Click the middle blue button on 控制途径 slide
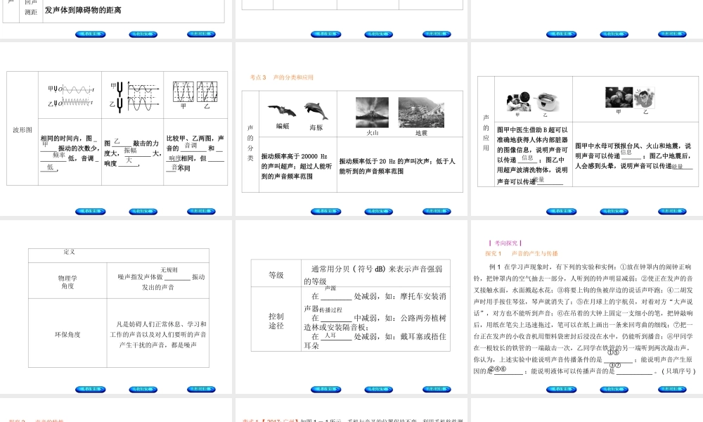Viewport: 703px width, 422px height. point(379,389)
